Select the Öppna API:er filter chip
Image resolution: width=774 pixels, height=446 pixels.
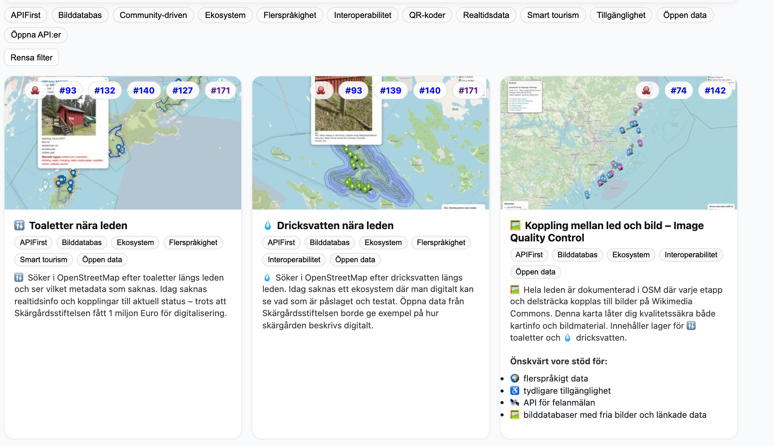coord(36,35)
